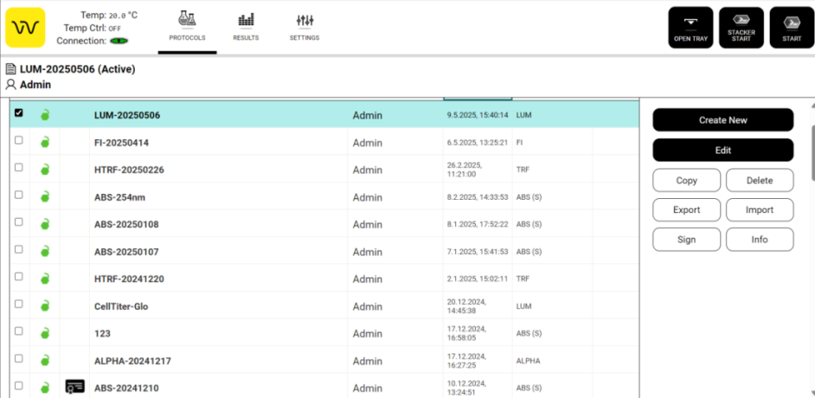Select the CellTiter-Glo protocol name
This screenshot has height=398, width=815.
click(x=121, y=306)
